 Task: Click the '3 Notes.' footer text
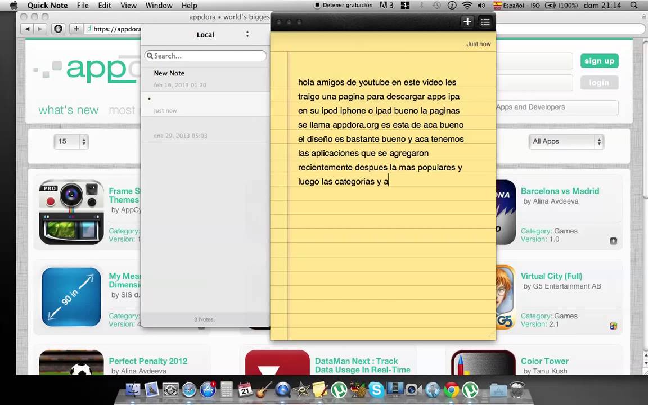tap(205, 319)
